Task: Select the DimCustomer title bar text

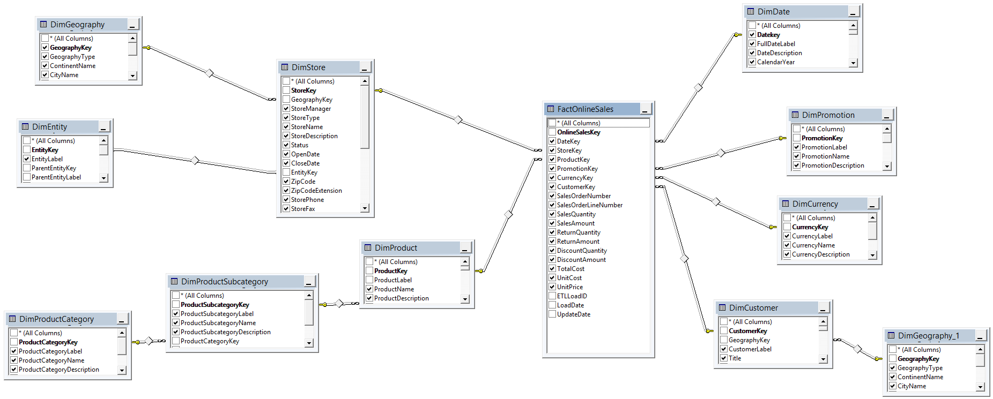Action: pos(753,307)
